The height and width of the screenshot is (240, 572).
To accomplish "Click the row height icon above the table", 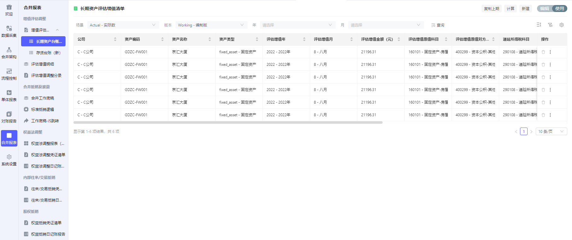I will click(x=539, y=25).
